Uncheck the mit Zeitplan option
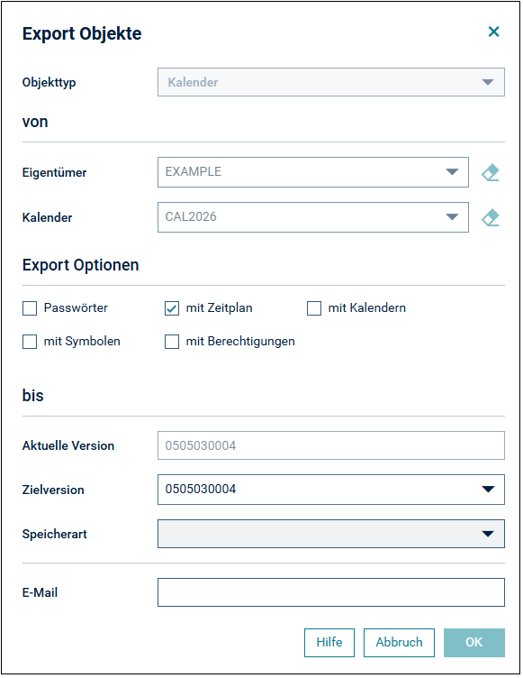 [x=172, y=308]
